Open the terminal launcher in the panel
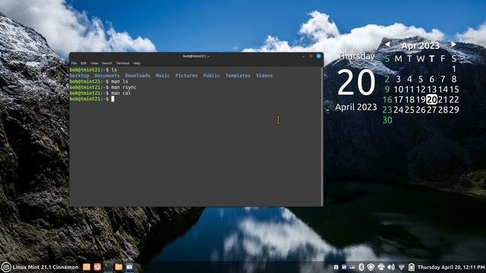 click(x=108, y=267)
